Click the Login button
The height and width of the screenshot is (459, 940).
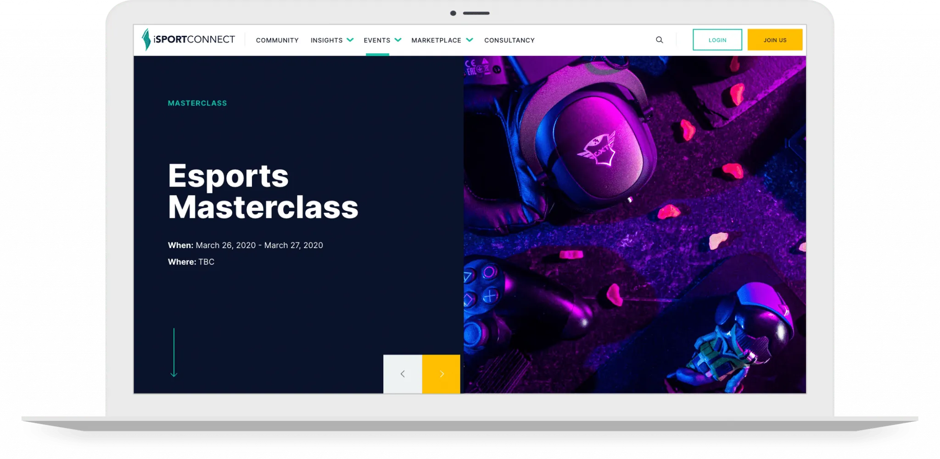coord(717,40)
